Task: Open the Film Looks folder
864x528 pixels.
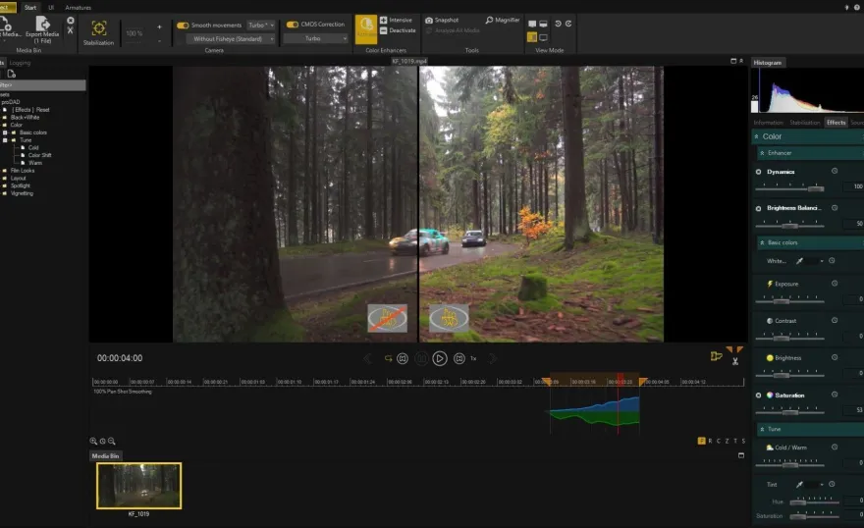Action: pyautogui.click(x=23, y=171)
